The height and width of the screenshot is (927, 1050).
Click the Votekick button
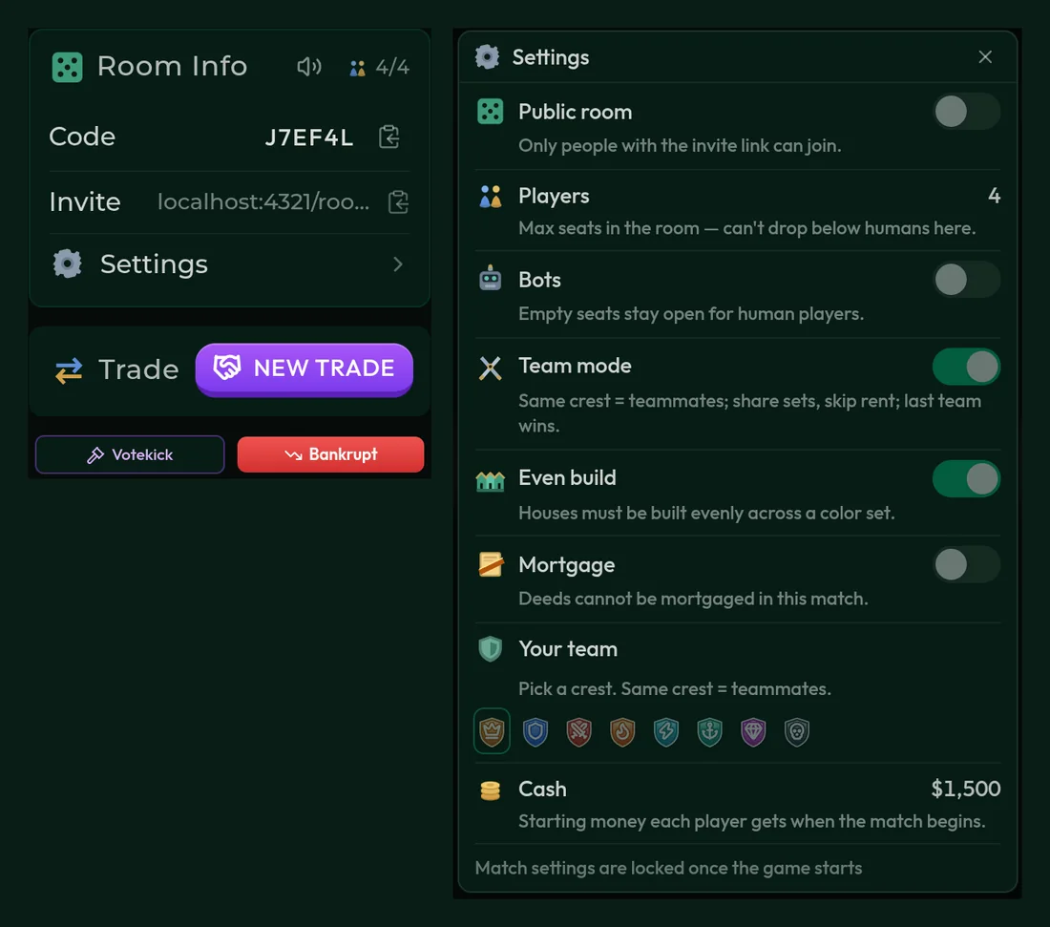[x=130, y=454]
